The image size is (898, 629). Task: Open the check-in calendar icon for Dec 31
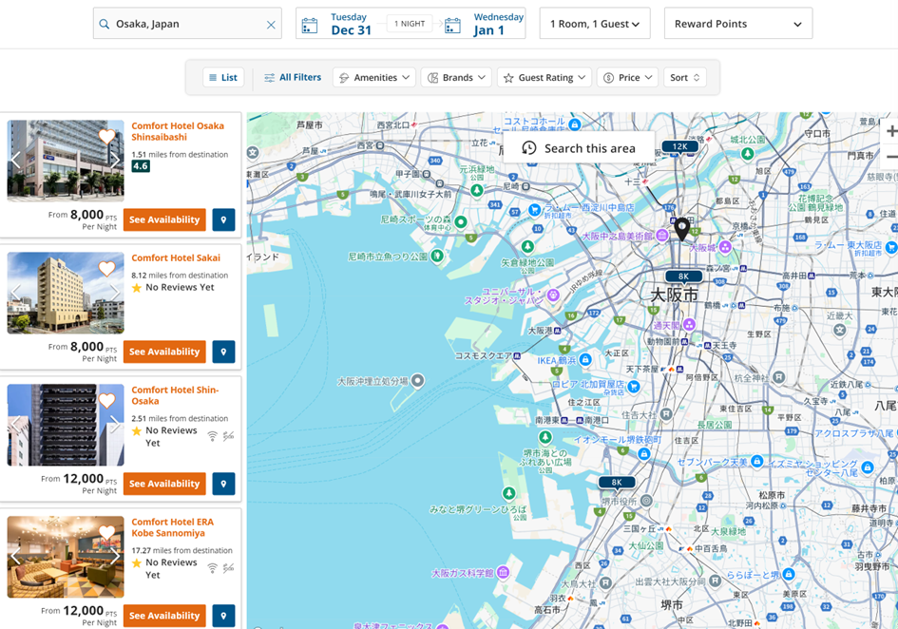[x=309, y=26]
